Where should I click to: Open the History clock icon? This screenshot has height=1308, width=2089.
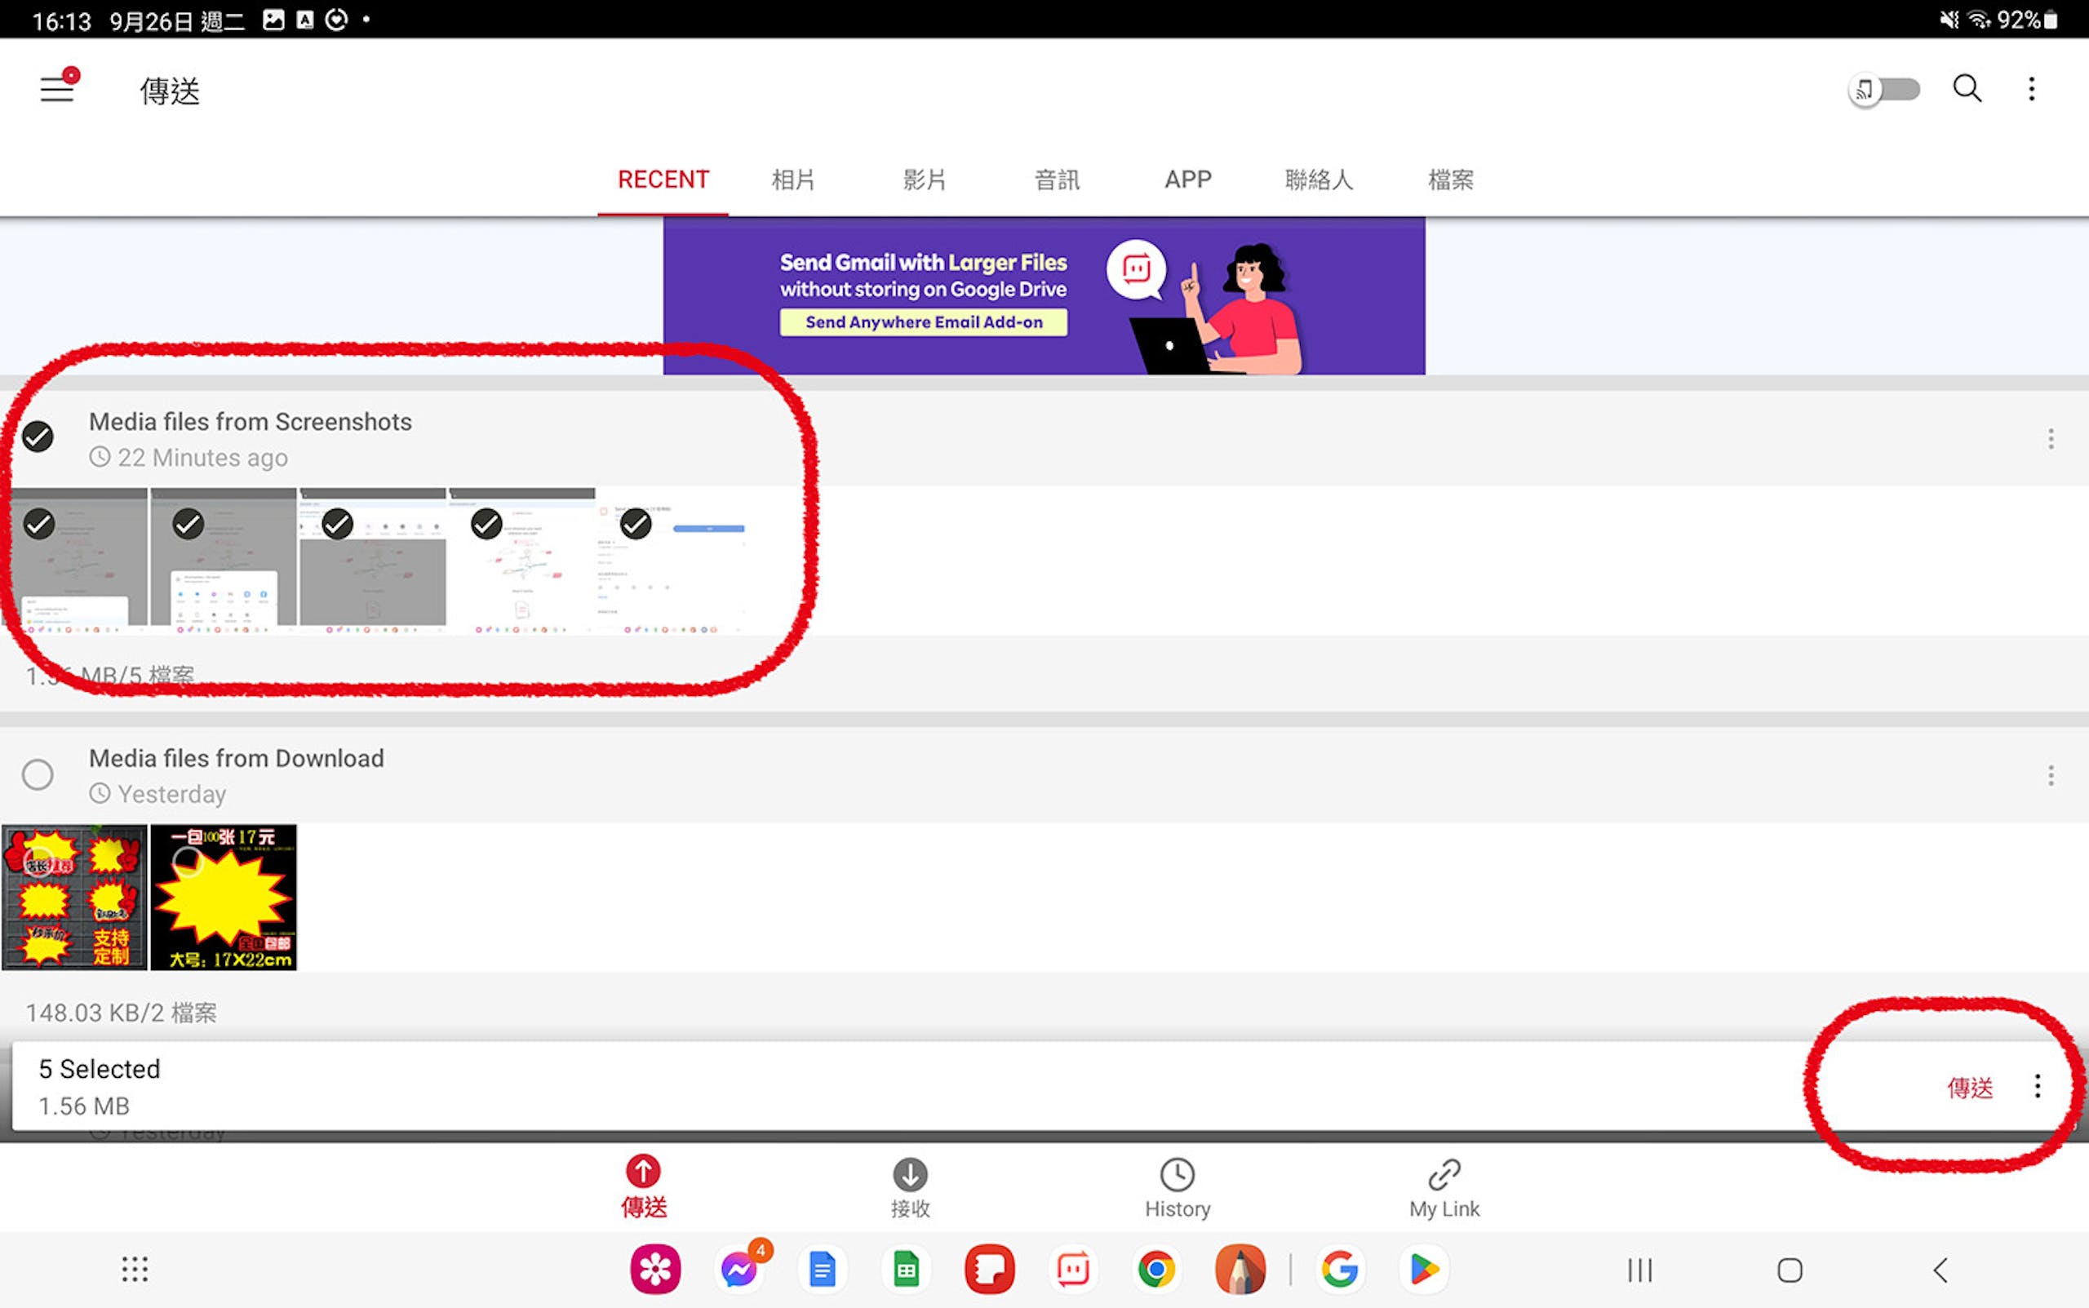pos(1178,1174)
